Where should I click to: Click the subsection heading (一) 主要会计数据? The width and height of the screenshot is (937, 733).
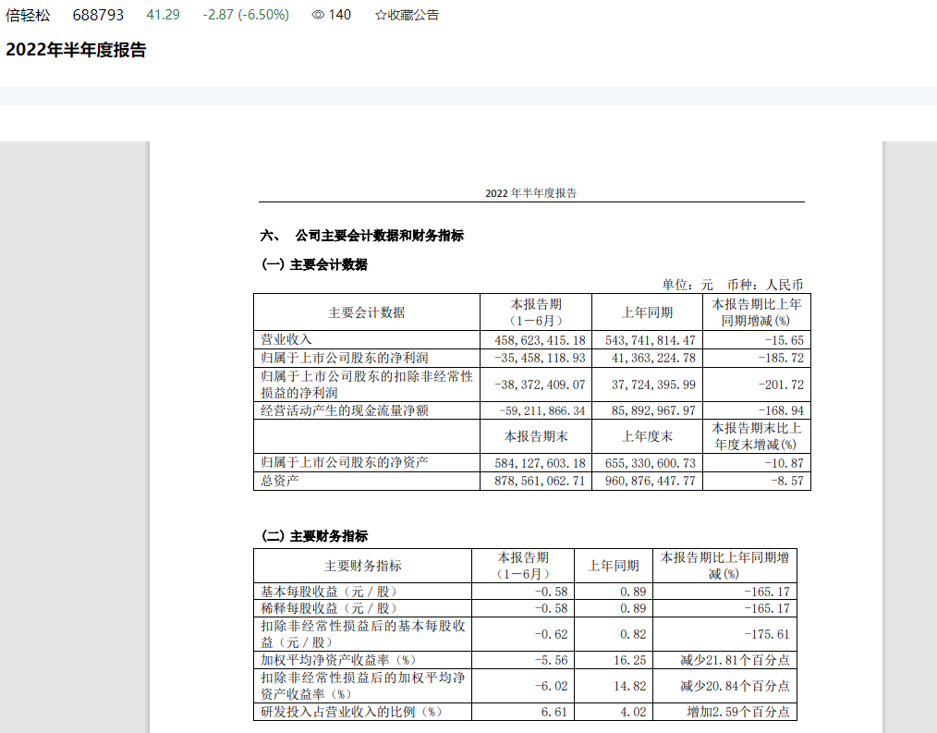pyautogui.click(x=314, y=264)
